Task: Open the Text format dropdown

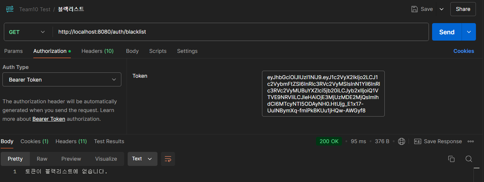Action: pyautogui.click(x=142, y=159)
